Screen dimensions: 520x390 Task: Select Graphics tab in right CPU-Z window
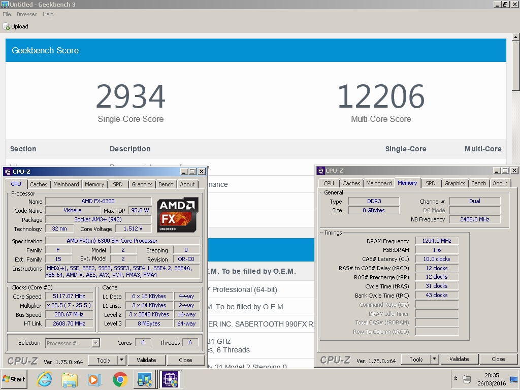tap(454, 183)
